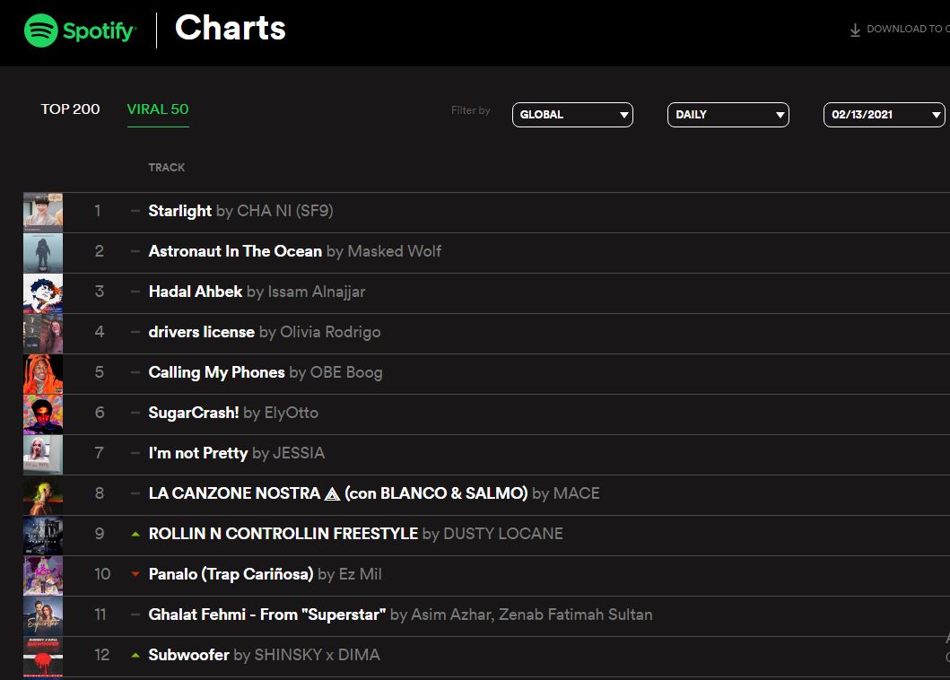The width and height of the screenshot is (950, 680).
Task: Click the track Hadal Ahbek
Action: click(195, 292)
